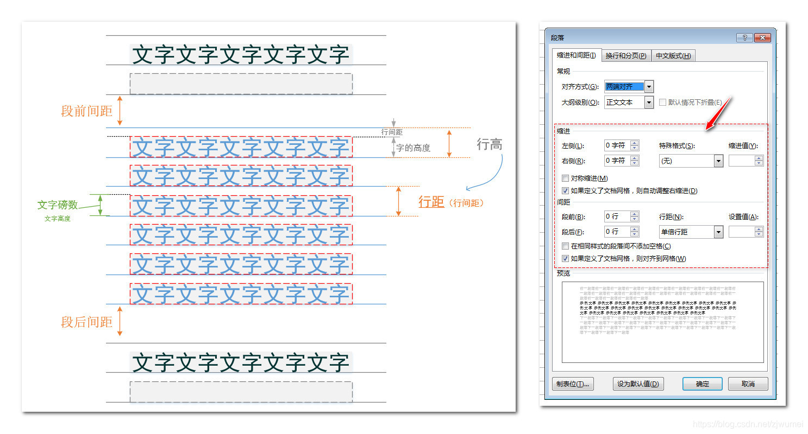
Task: Decrease the 左侧 indent with the down arrow
Action: [635, 148]
